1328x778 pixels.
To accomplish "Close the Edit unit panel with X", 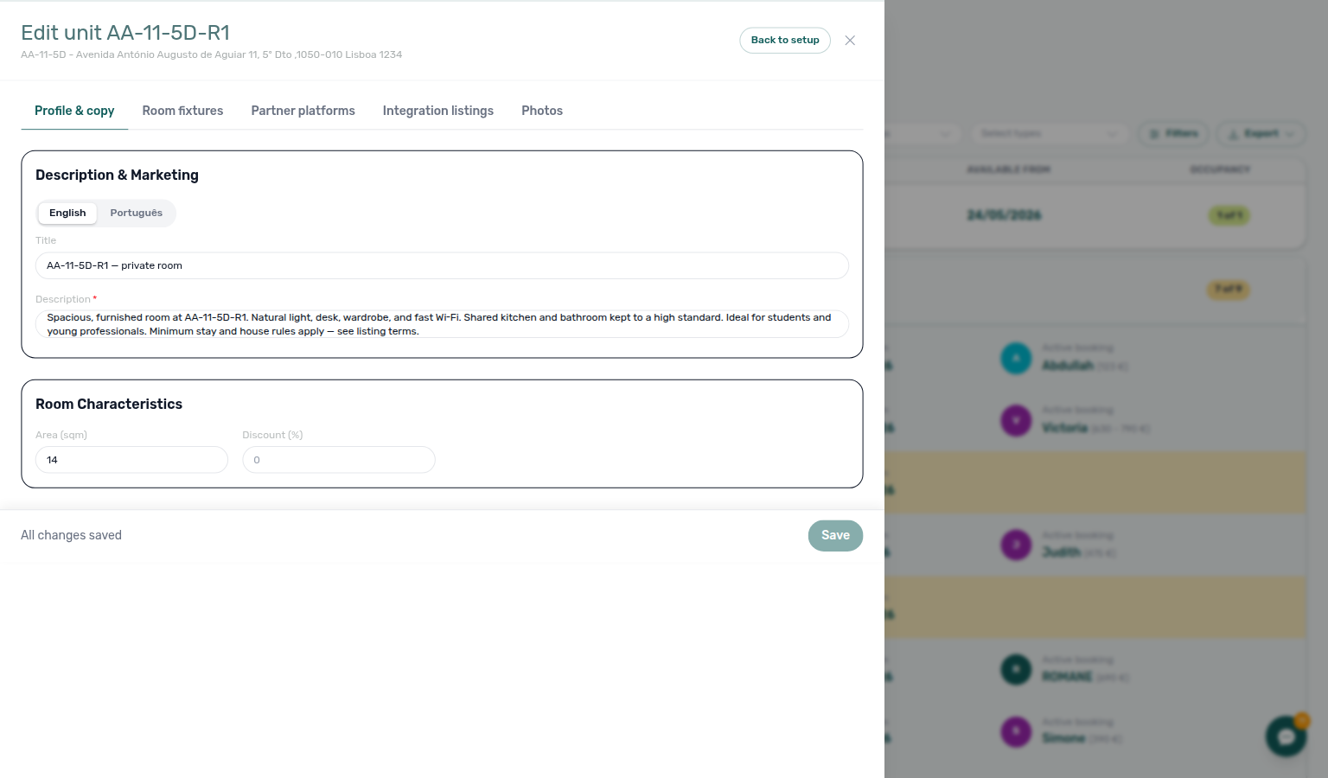I will tap(850, 41).
